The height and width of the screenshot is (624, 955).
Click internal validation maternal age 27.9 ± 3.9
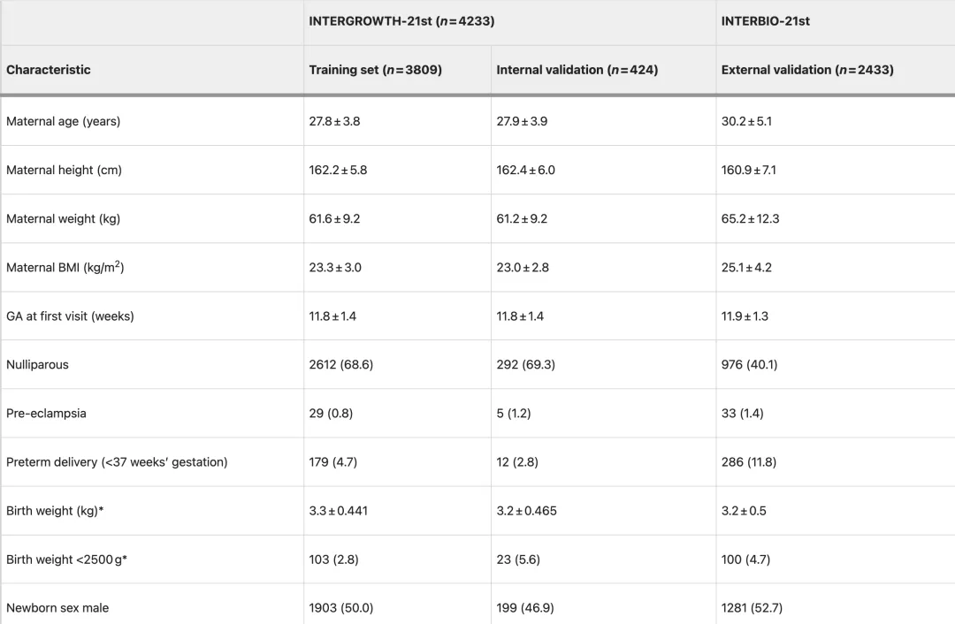[522, 121]
